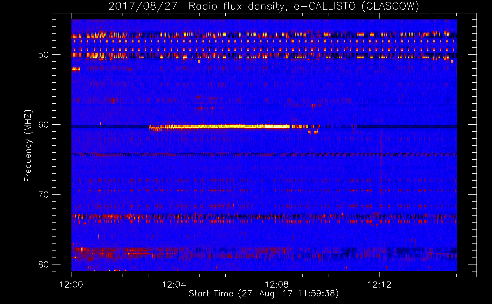Click the '50' frequency axis label

click(43, 55)
